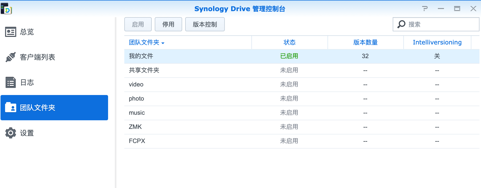Select the FCPX folder row

302,141
